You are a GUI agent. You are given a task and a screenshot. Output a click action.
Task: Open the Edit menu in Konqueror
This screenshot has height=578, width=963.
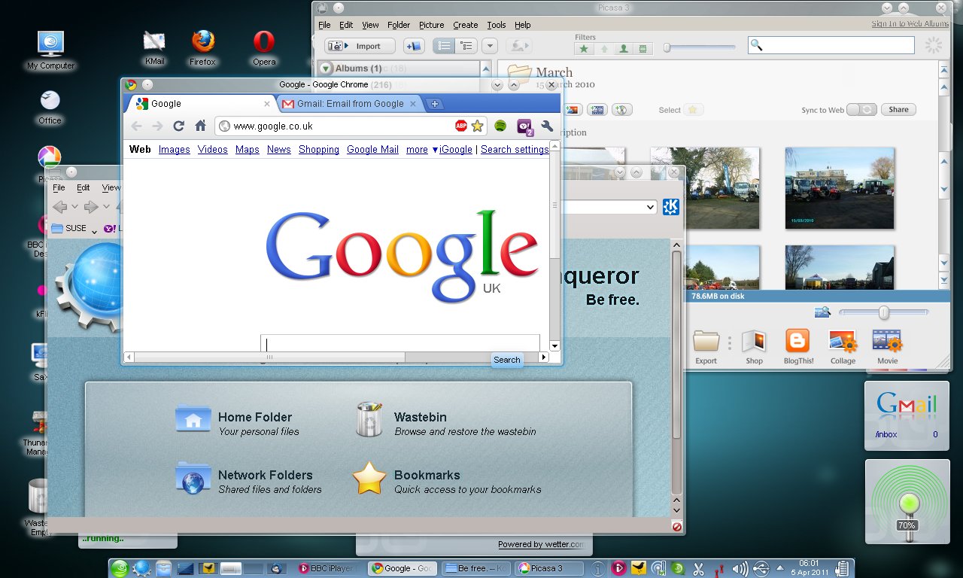83,188
